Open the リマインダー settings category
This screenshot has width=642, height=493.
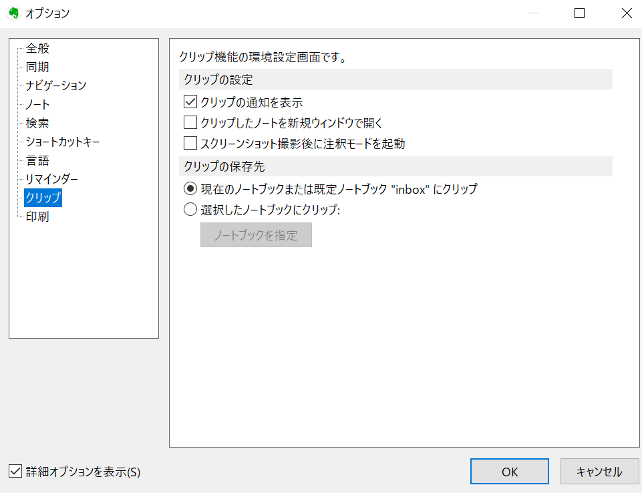(51, 179)
